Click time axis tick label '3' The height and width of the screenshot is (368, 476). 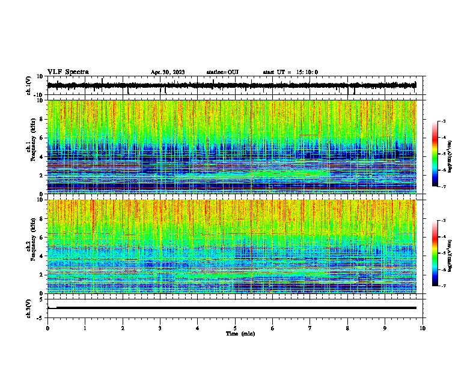coord(160,328)
